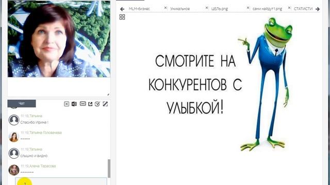Clear the chat using the X icon
330x185 pixels.
67,104
